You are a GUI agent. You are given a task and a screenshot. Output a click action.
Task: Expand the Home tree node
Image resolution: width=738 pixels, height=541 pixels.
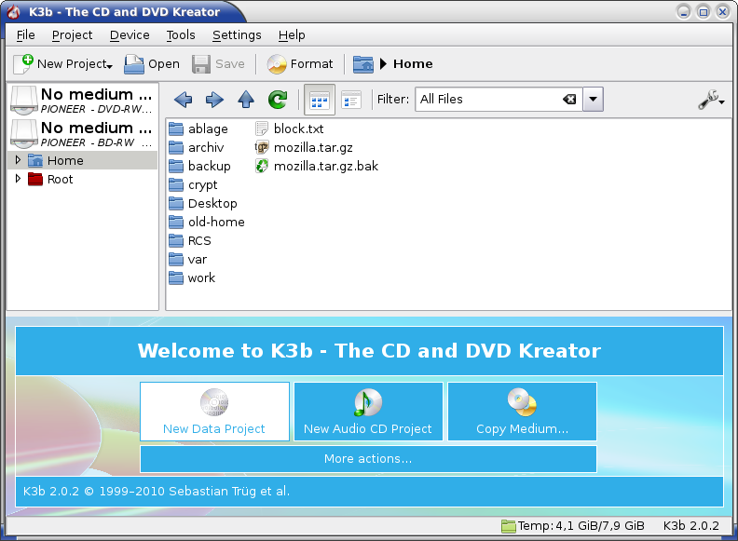pyautogui.click(x=18, y=160)
